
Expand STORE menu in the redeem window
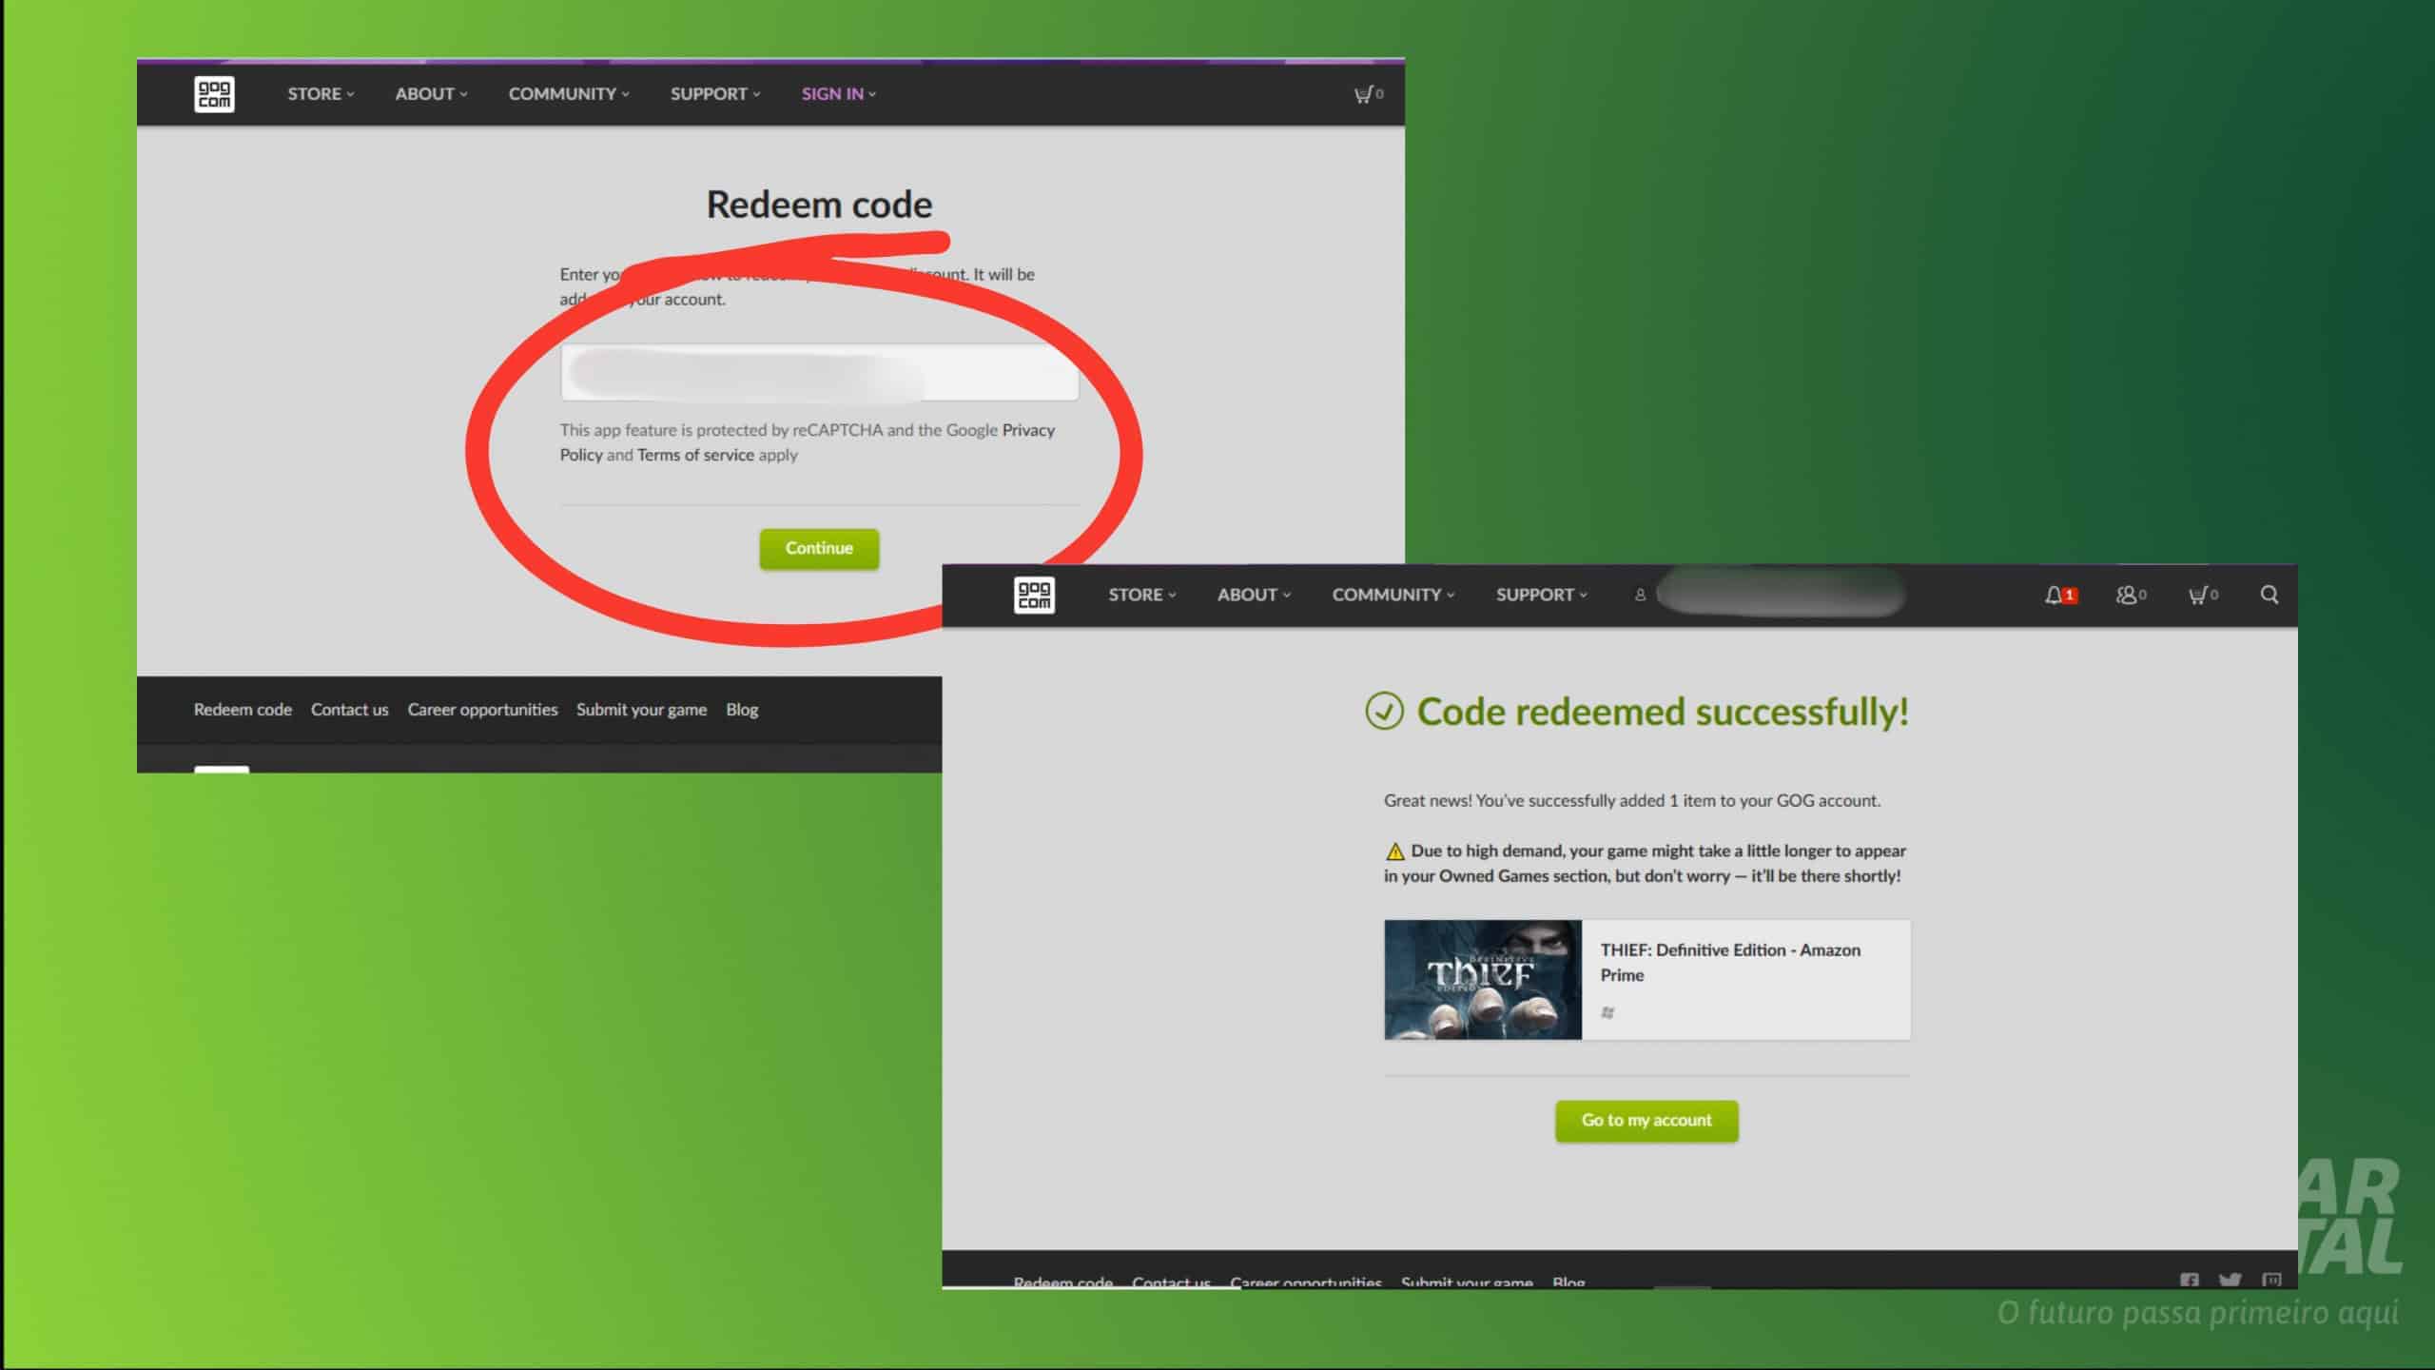pos(321,93)
